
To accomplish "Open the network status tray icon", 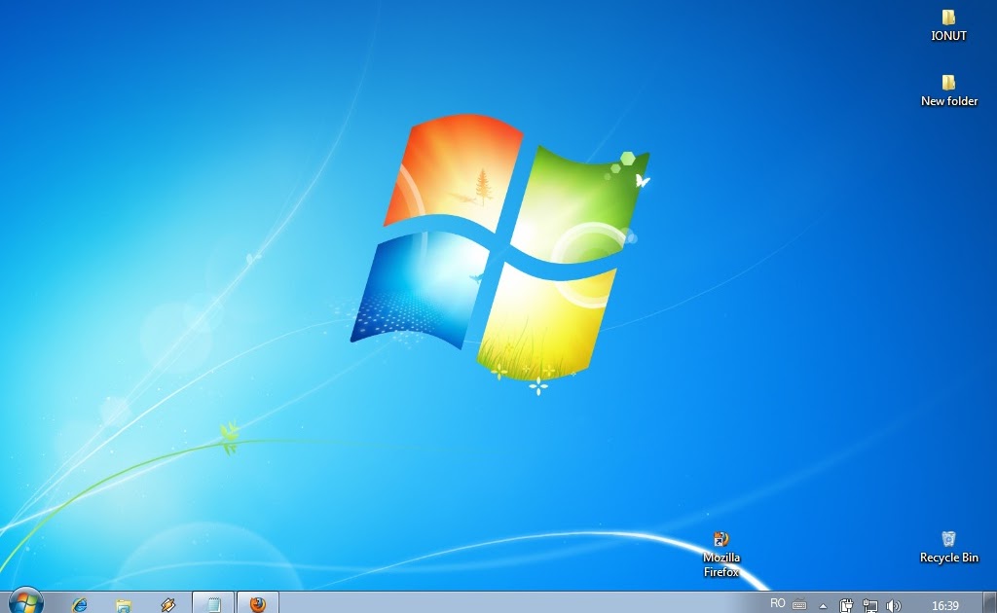I will (870, 604).
